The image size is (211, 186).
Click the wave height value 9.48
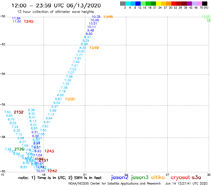pyautogui.click(x=91, y=30)
